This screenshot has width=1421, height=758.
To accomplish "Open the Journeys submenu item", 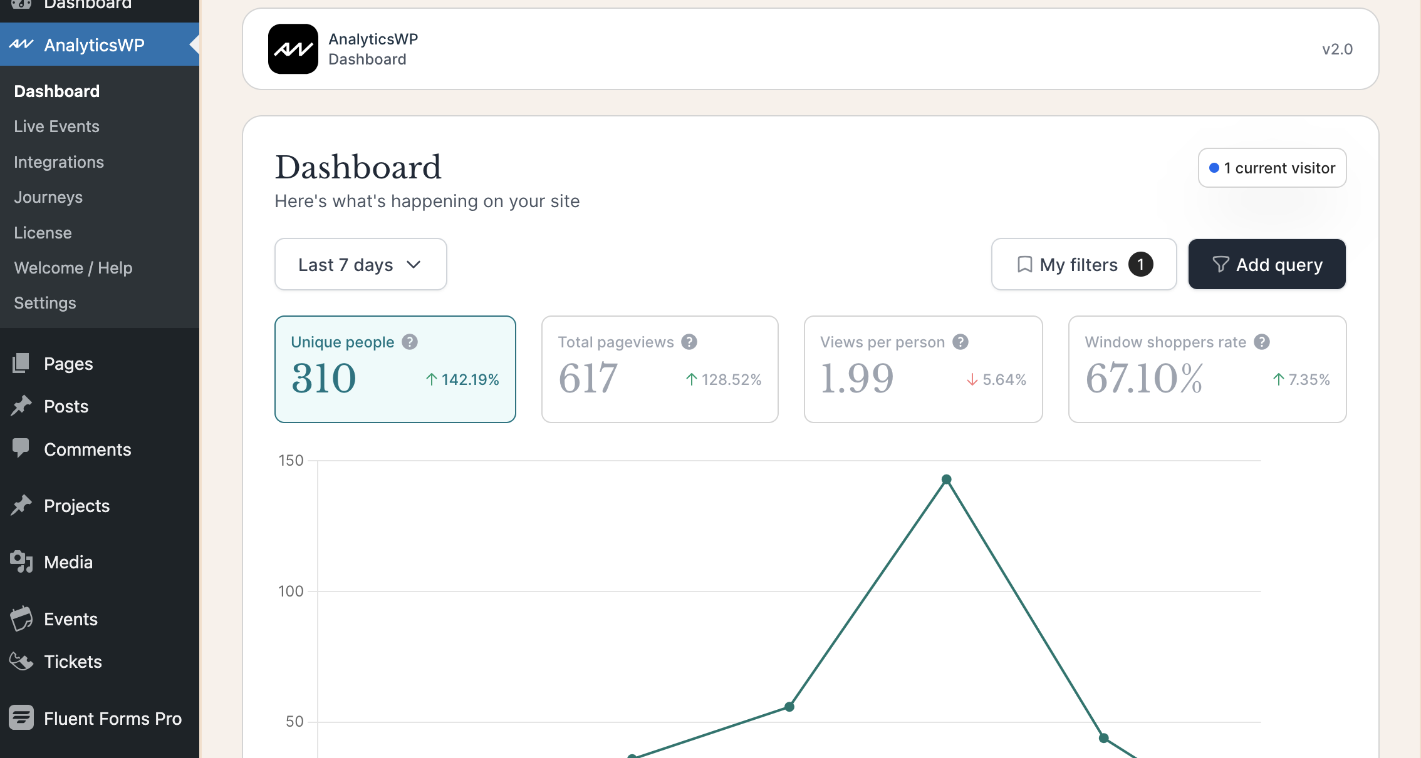I will coord(48,197).
